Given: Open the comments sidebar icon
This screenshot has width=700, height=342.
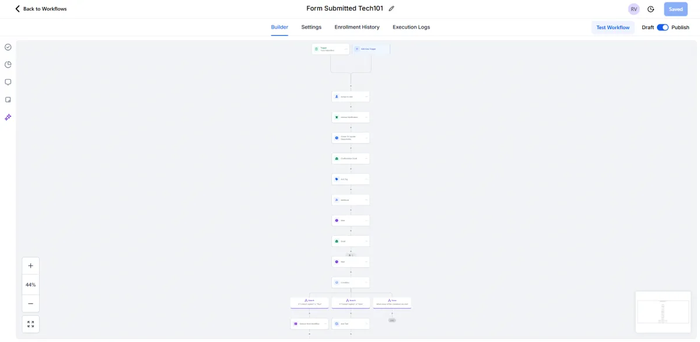Looking at the screenshot, I should click(x=8, y=82).
